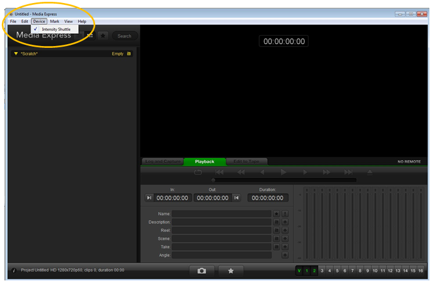Screen dimensions: 430x281
Task: Open the Device menu
Action: 39,21
